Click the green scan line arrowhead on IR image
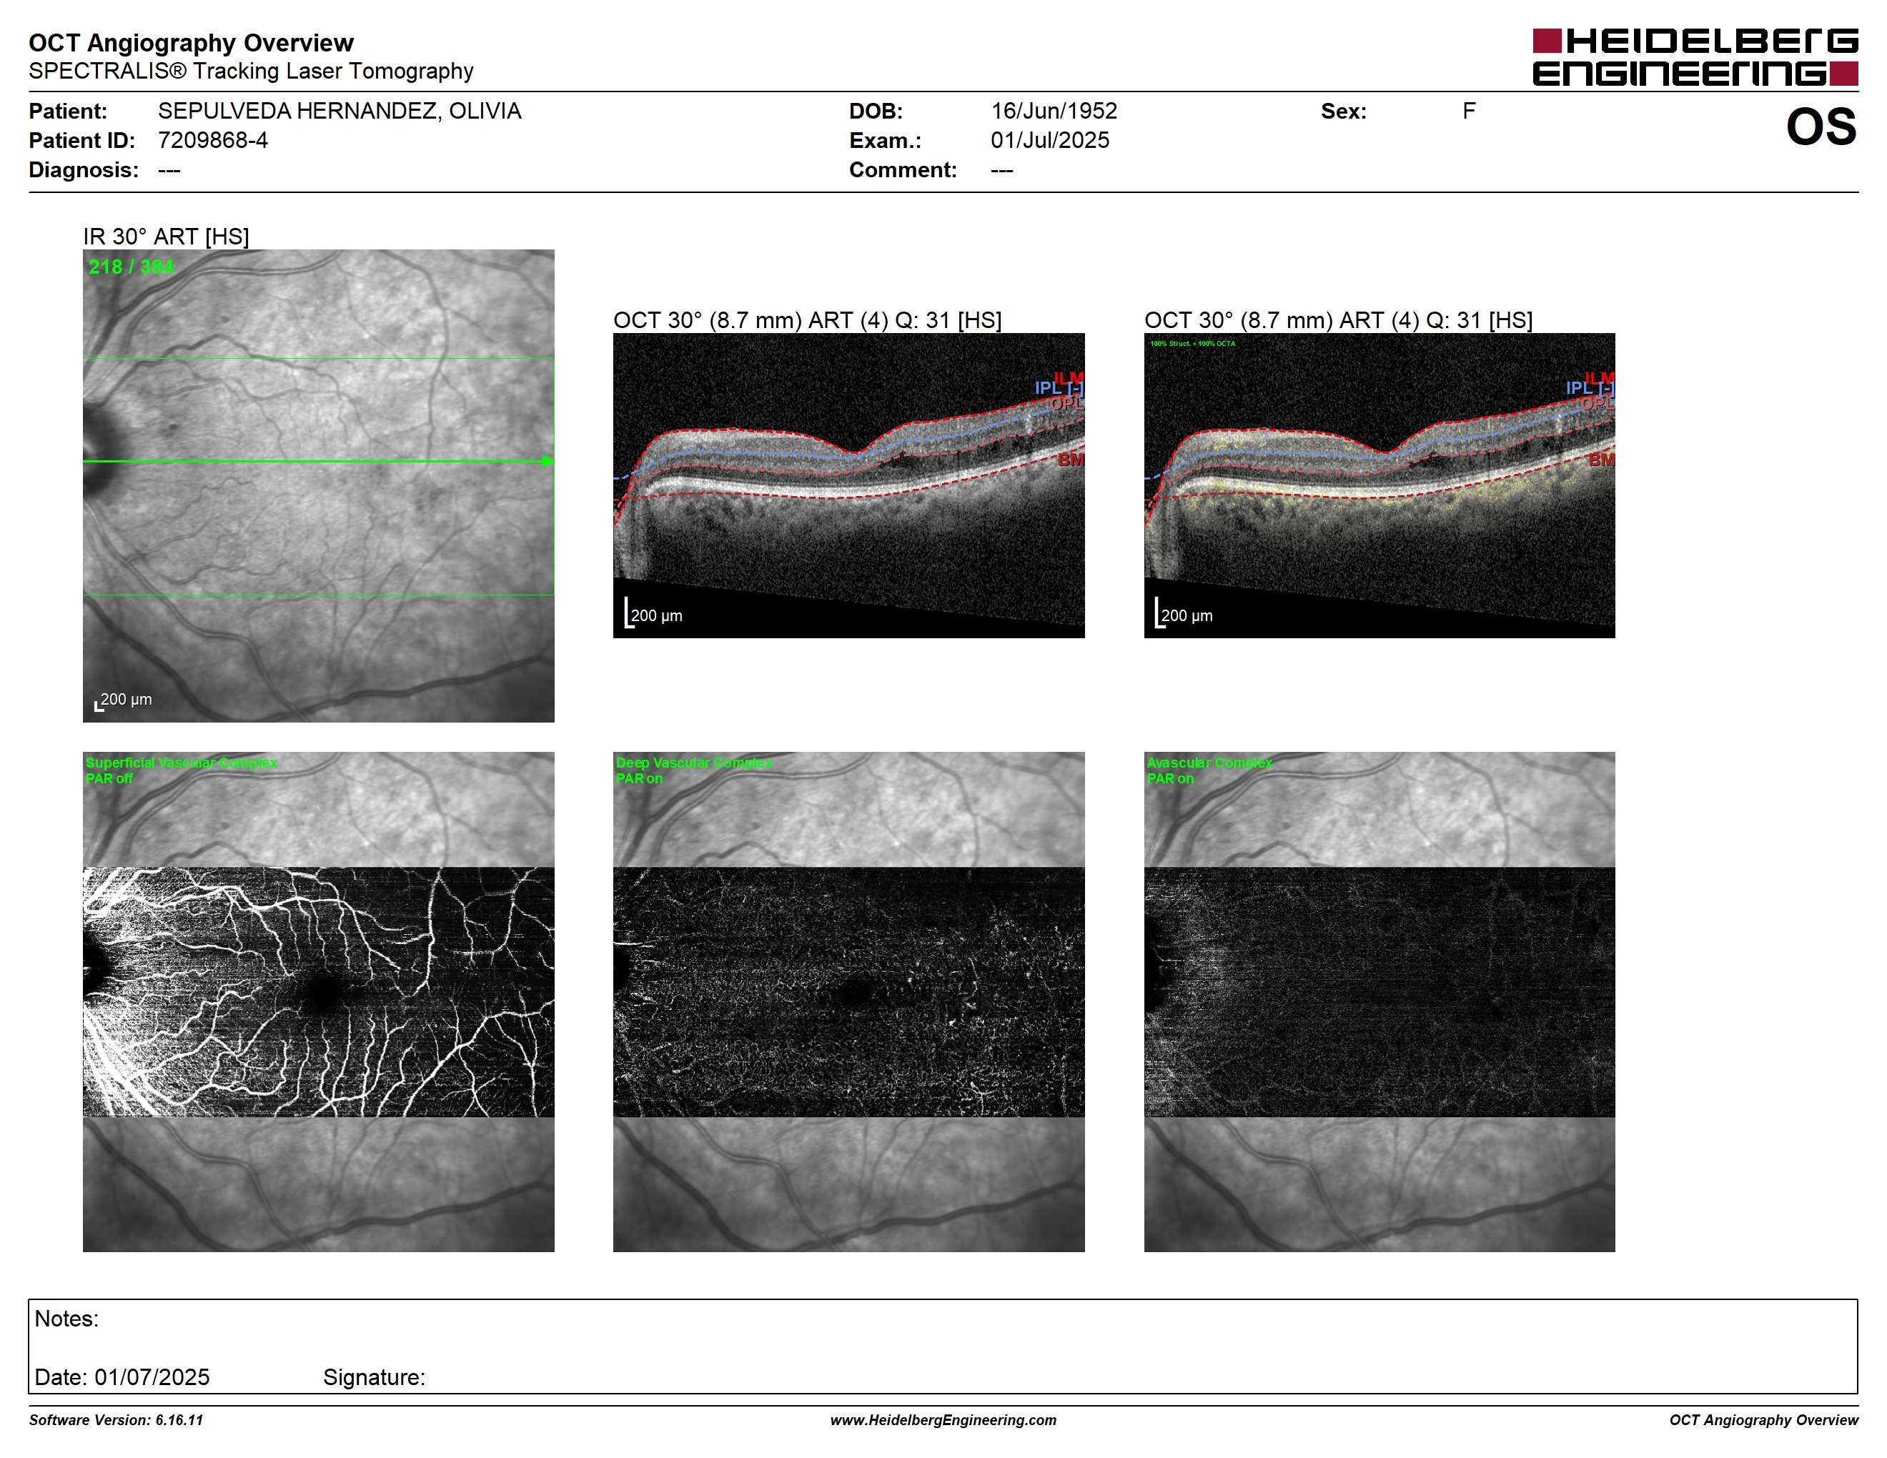The height and width of the screenshot is (1458, 1887). click(x=548, y=461)
